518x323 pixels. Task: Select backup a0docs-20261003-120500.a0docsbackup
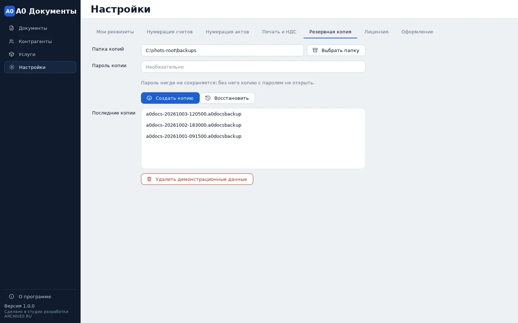pyautogui.click(x=253, y=114)
